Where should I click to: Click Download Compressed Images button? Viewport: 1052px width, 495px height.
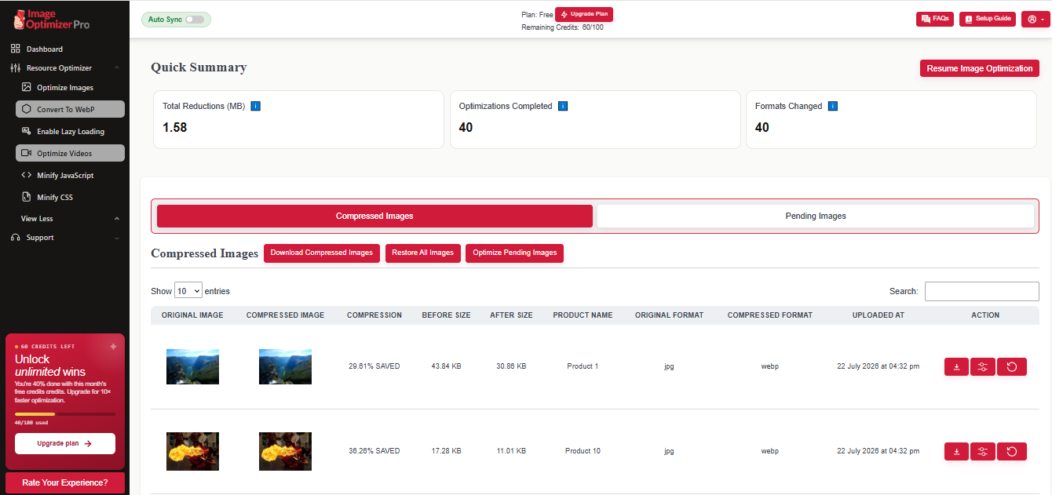click(x=322, y=253)
